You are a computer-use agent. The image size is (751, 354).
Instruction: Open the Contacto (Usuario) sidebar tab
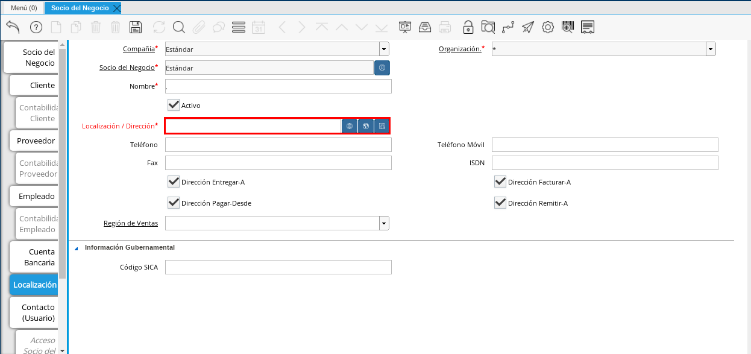pos(34,312)
